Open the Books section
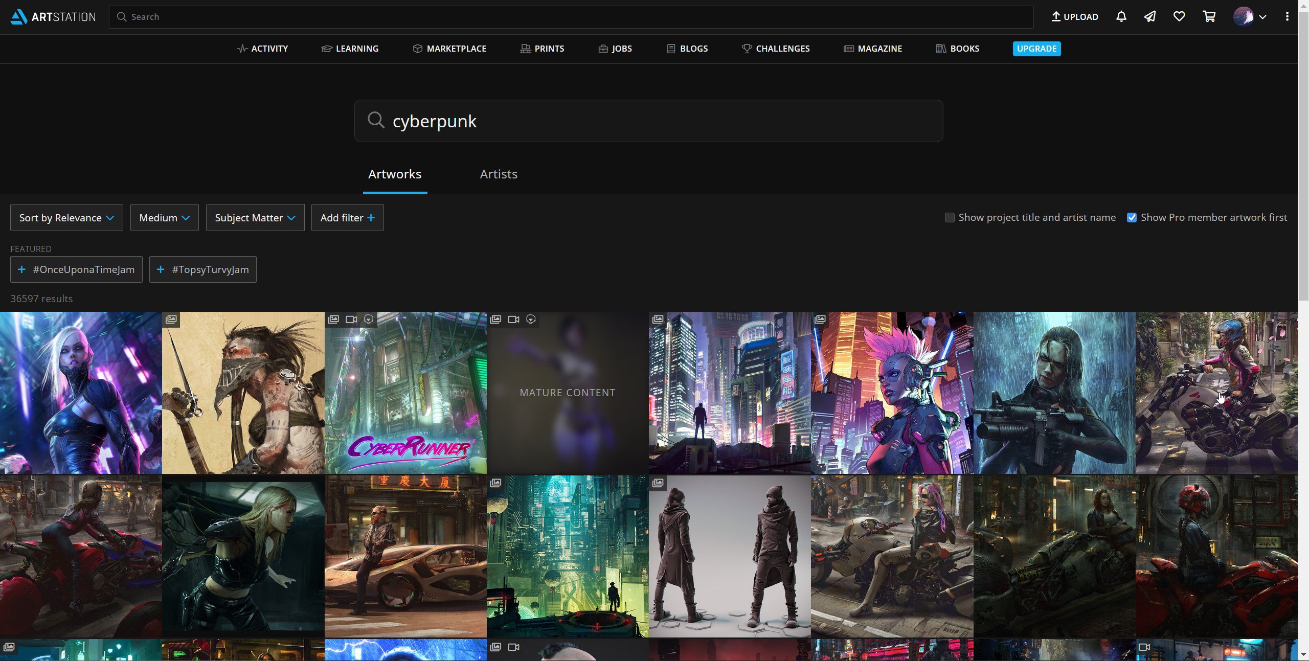The width and height of the screenshot is (1309, 661). tap(958, 49)
